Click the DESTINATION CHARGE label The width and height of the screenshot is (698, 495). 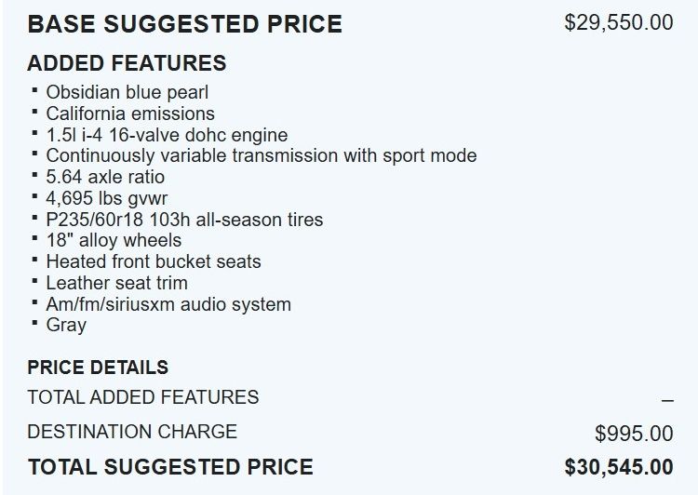pyautogui.click(x=132, y=432)
